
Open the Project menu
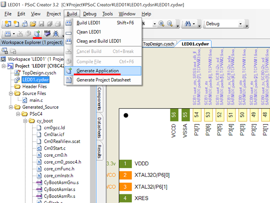tap(54, 14)
